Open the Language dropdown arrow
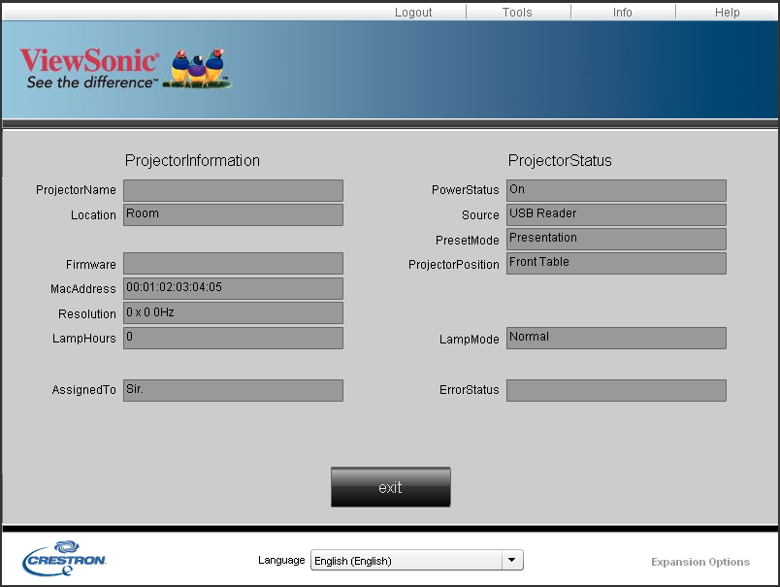The image size is (780, 587). coord(512,560)
